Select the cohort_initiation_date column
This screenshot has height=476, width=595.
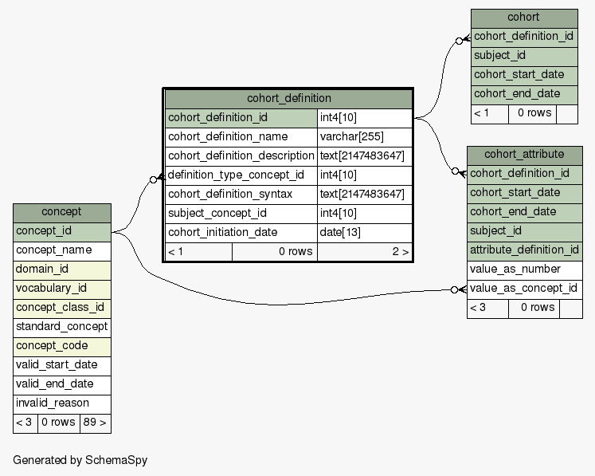point(222,233)
